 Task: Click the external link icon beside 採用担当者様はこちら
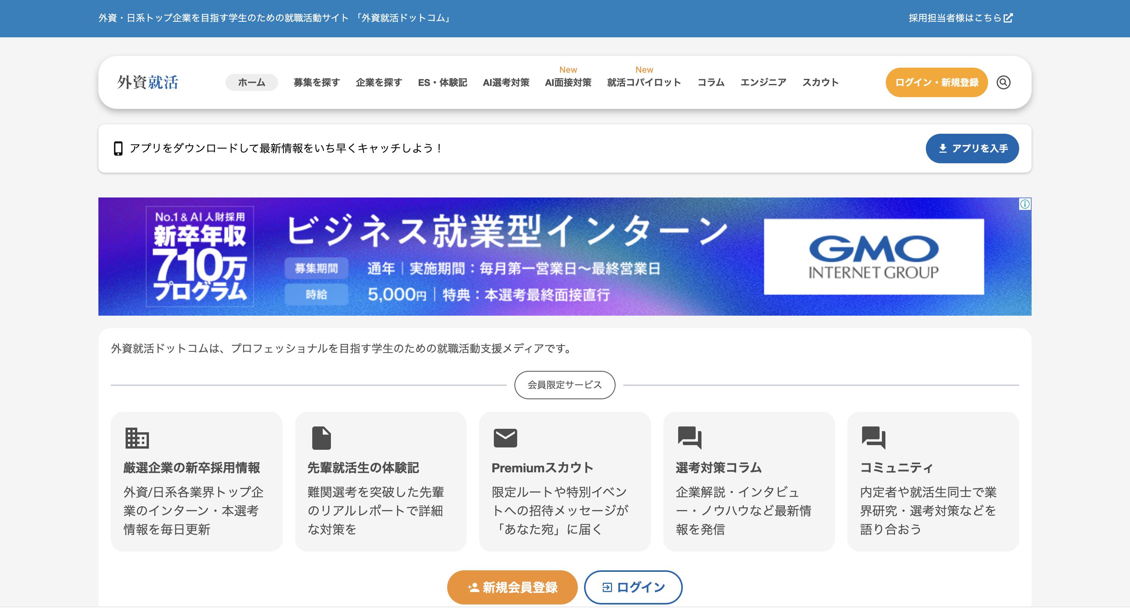coord(1009,18)
